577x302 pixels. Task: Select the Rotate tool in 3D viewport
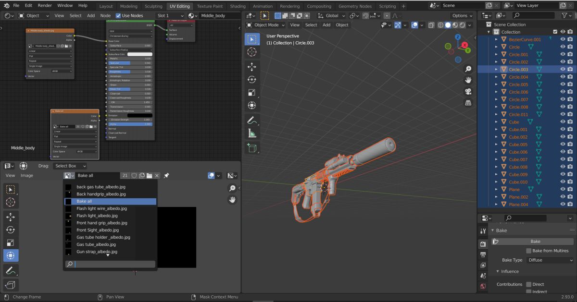[251, 79]
